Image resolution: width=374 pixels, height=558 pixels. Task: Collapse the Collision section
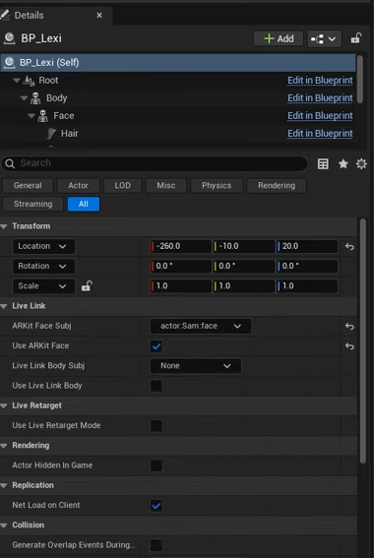click(4, 526)
